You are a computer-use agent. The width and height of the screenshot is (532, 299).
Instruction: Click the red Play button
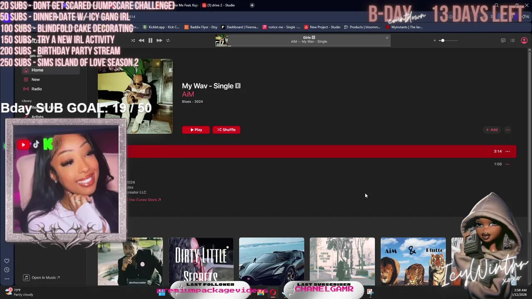pyautogui.click(x=196, y=130)
